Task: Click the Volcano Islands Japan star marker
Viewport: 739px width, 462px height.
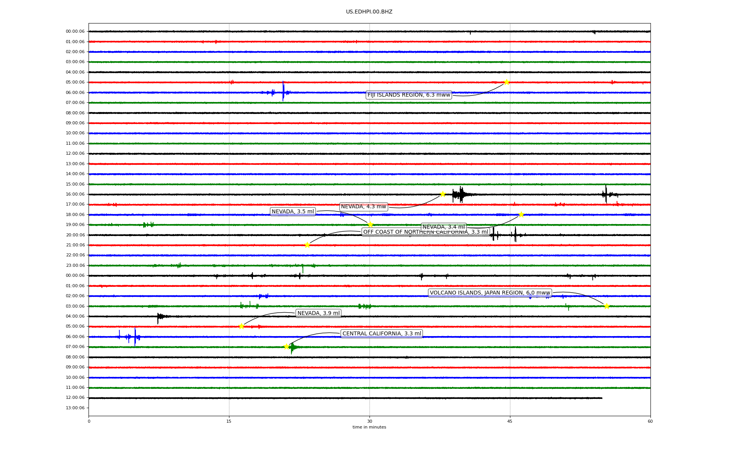Action: pos(607,306)
